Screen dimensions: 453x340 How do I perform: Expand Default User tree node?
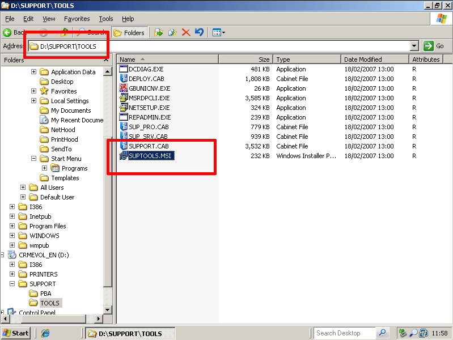tap(23, 197)
